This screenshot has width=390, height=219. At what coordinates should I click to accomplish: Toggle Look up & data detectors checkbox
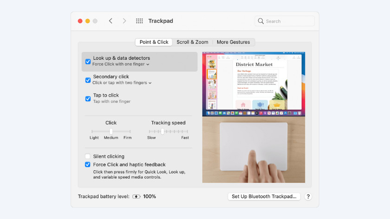88,62
